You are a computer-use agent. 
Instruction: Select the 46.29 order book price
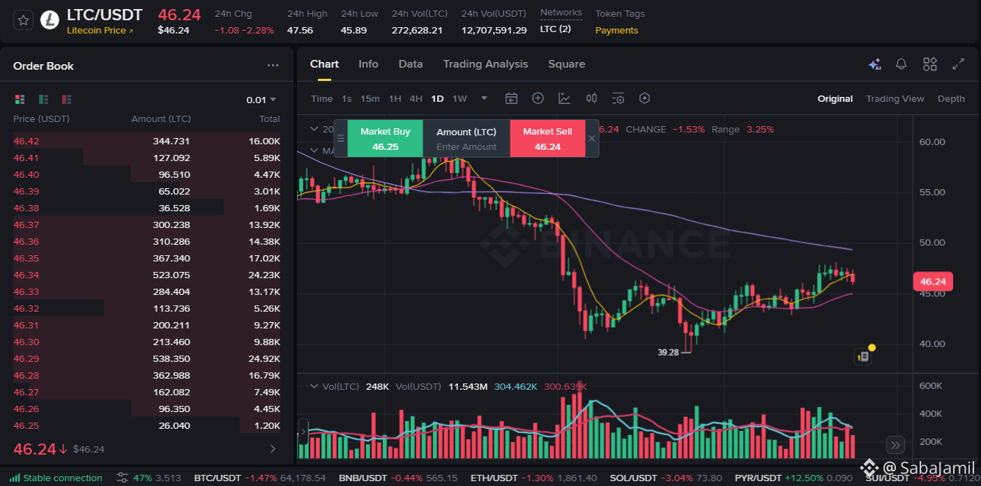26,358
